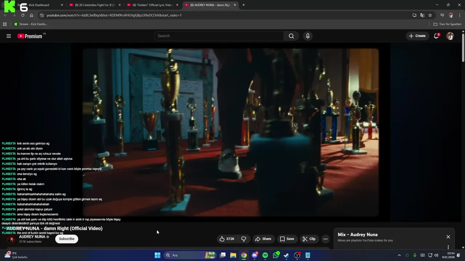Dislike the video with thumbs down
This screenshot has width=465, height=261.
point(244,239)
